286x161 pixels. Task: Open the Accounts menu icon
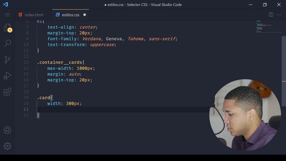click(x=7, y=130)
